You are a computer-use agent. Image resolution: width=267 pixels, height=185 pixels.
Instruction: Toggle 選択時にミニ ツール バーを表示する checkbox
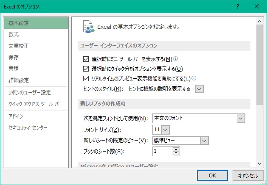pyautogui.click(x=86, y=59)
